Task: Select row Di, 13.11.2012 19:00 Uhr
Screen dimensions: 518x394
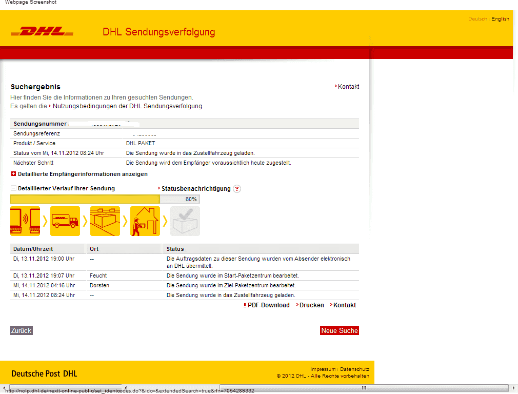Action: (x=184, y=262)
